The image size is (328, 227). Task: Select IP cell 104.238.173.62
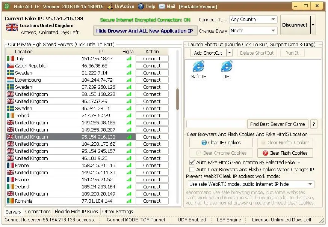(x=98, y=144)
